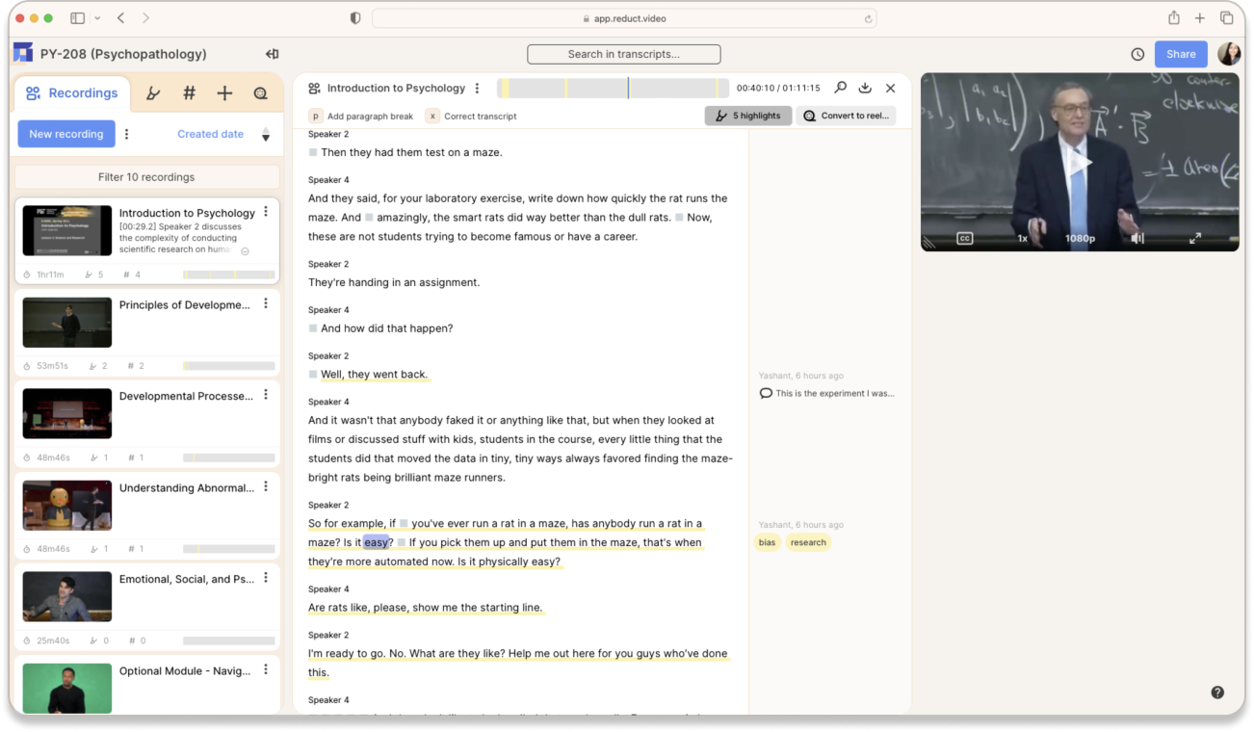Toggle sort order arrows

(x=266, y=135)
